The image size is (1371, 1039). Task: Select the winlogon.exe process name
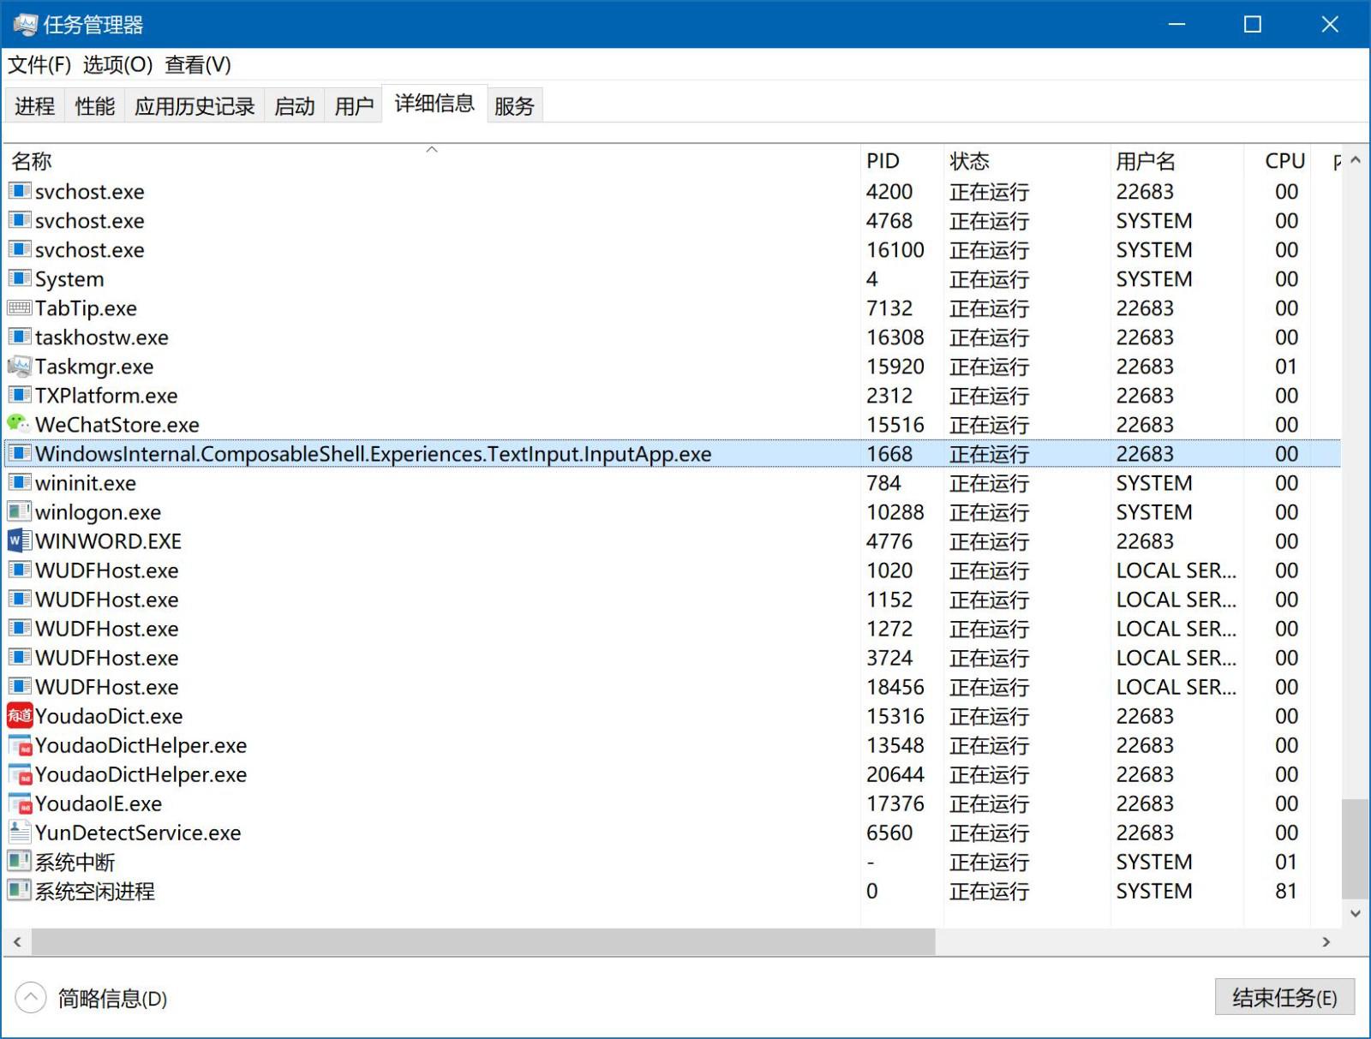tap(98, 512)
